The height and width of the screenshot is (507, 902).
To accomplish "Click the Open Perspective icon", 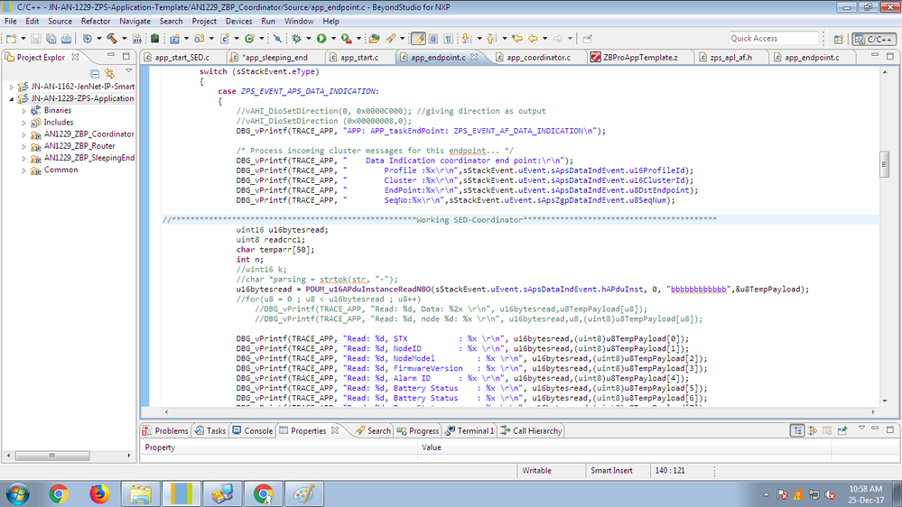I will [x=839, y=39].
